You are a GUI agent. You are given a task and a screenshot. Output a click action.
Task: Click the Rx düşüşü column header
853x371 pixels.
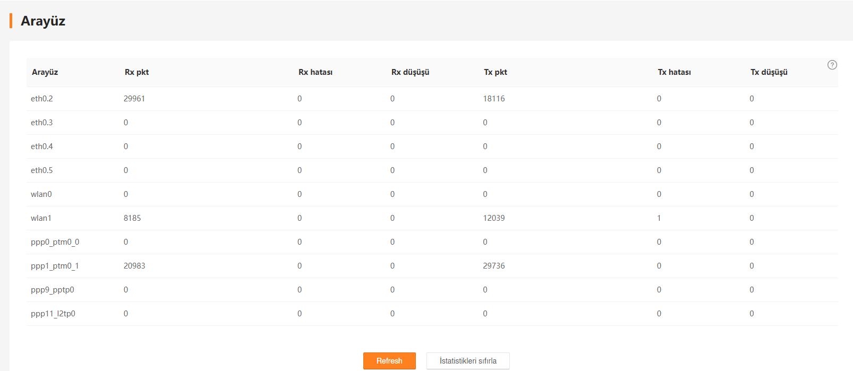tap(411, 72)
